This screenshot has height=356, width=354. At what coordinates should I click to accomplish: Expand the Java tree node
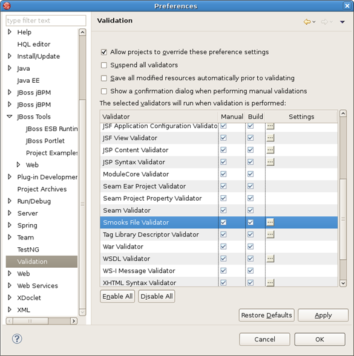[10, 68]
